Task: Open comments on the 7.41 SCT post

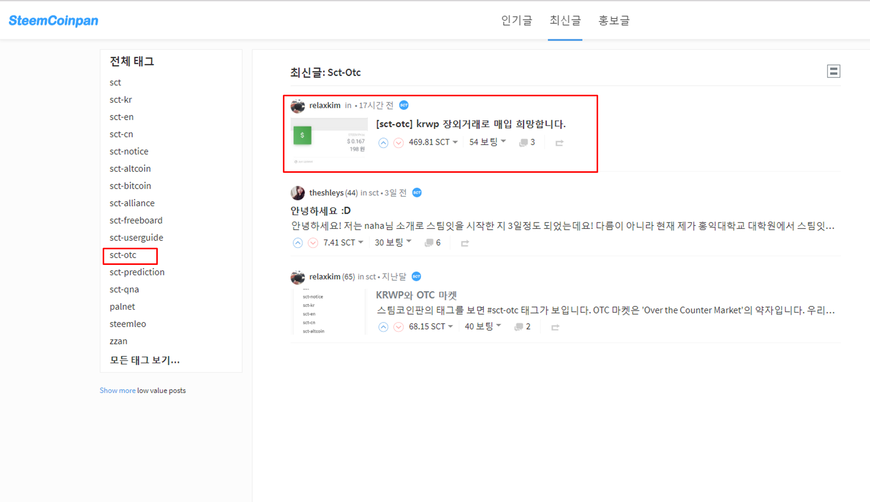Action: tap(433, 242)
